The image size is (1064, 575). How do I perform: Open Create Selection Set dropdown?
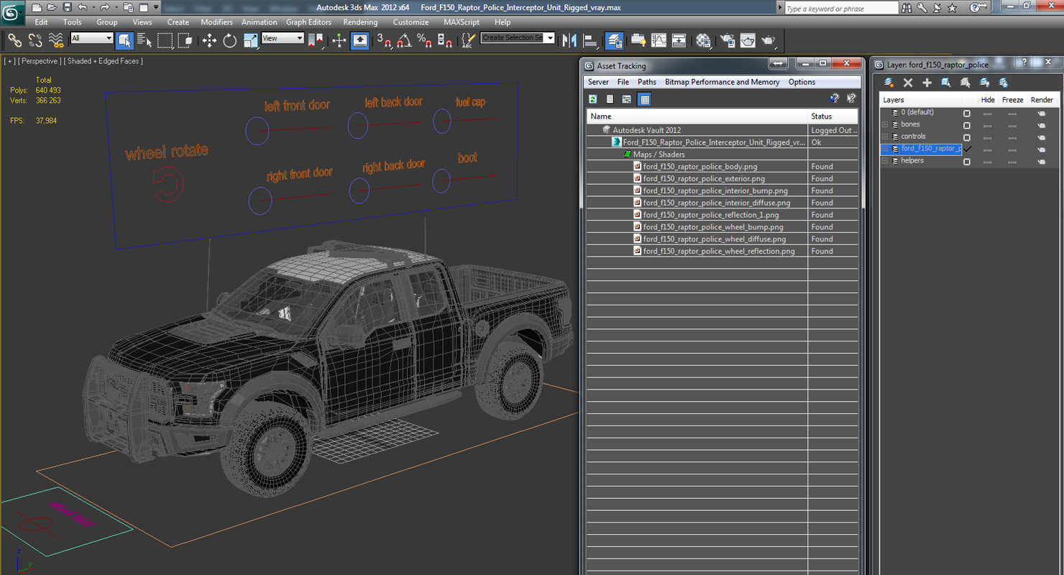point(518,37)
